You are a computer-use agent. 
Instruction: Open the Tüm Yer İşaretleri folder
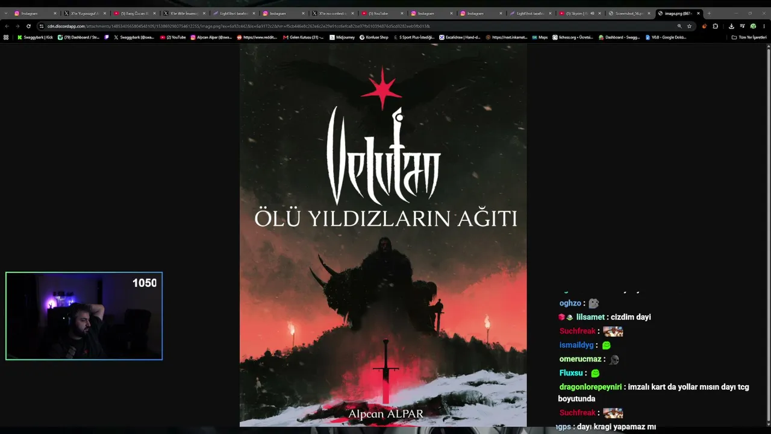[x=749, y=37]
